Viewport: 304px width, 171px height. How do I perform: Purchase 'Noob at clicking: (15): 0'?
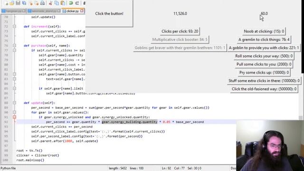(x=264, y=31)
